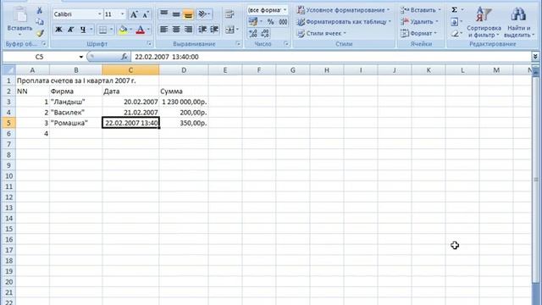Increase decimal places icon
The image size is (542, 305).
252,34
